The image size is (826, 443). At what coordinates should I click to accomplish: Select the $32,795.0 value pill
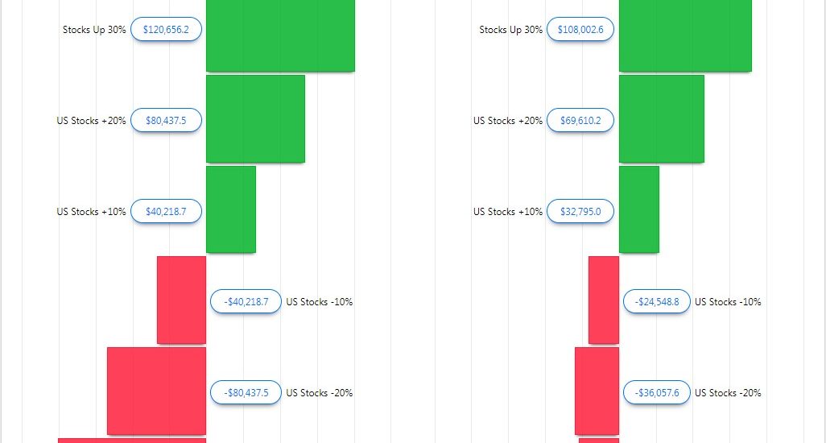(x=581, y=212)
